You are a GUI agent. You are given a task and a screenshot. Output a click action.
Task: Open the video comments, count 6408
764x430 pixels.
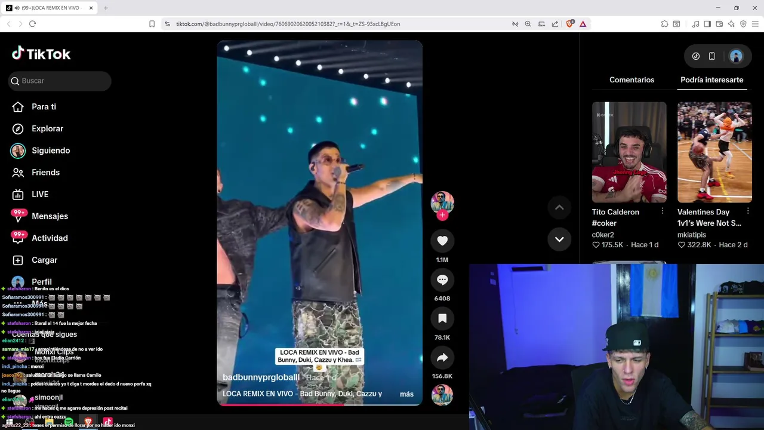[x=442, y=279]
